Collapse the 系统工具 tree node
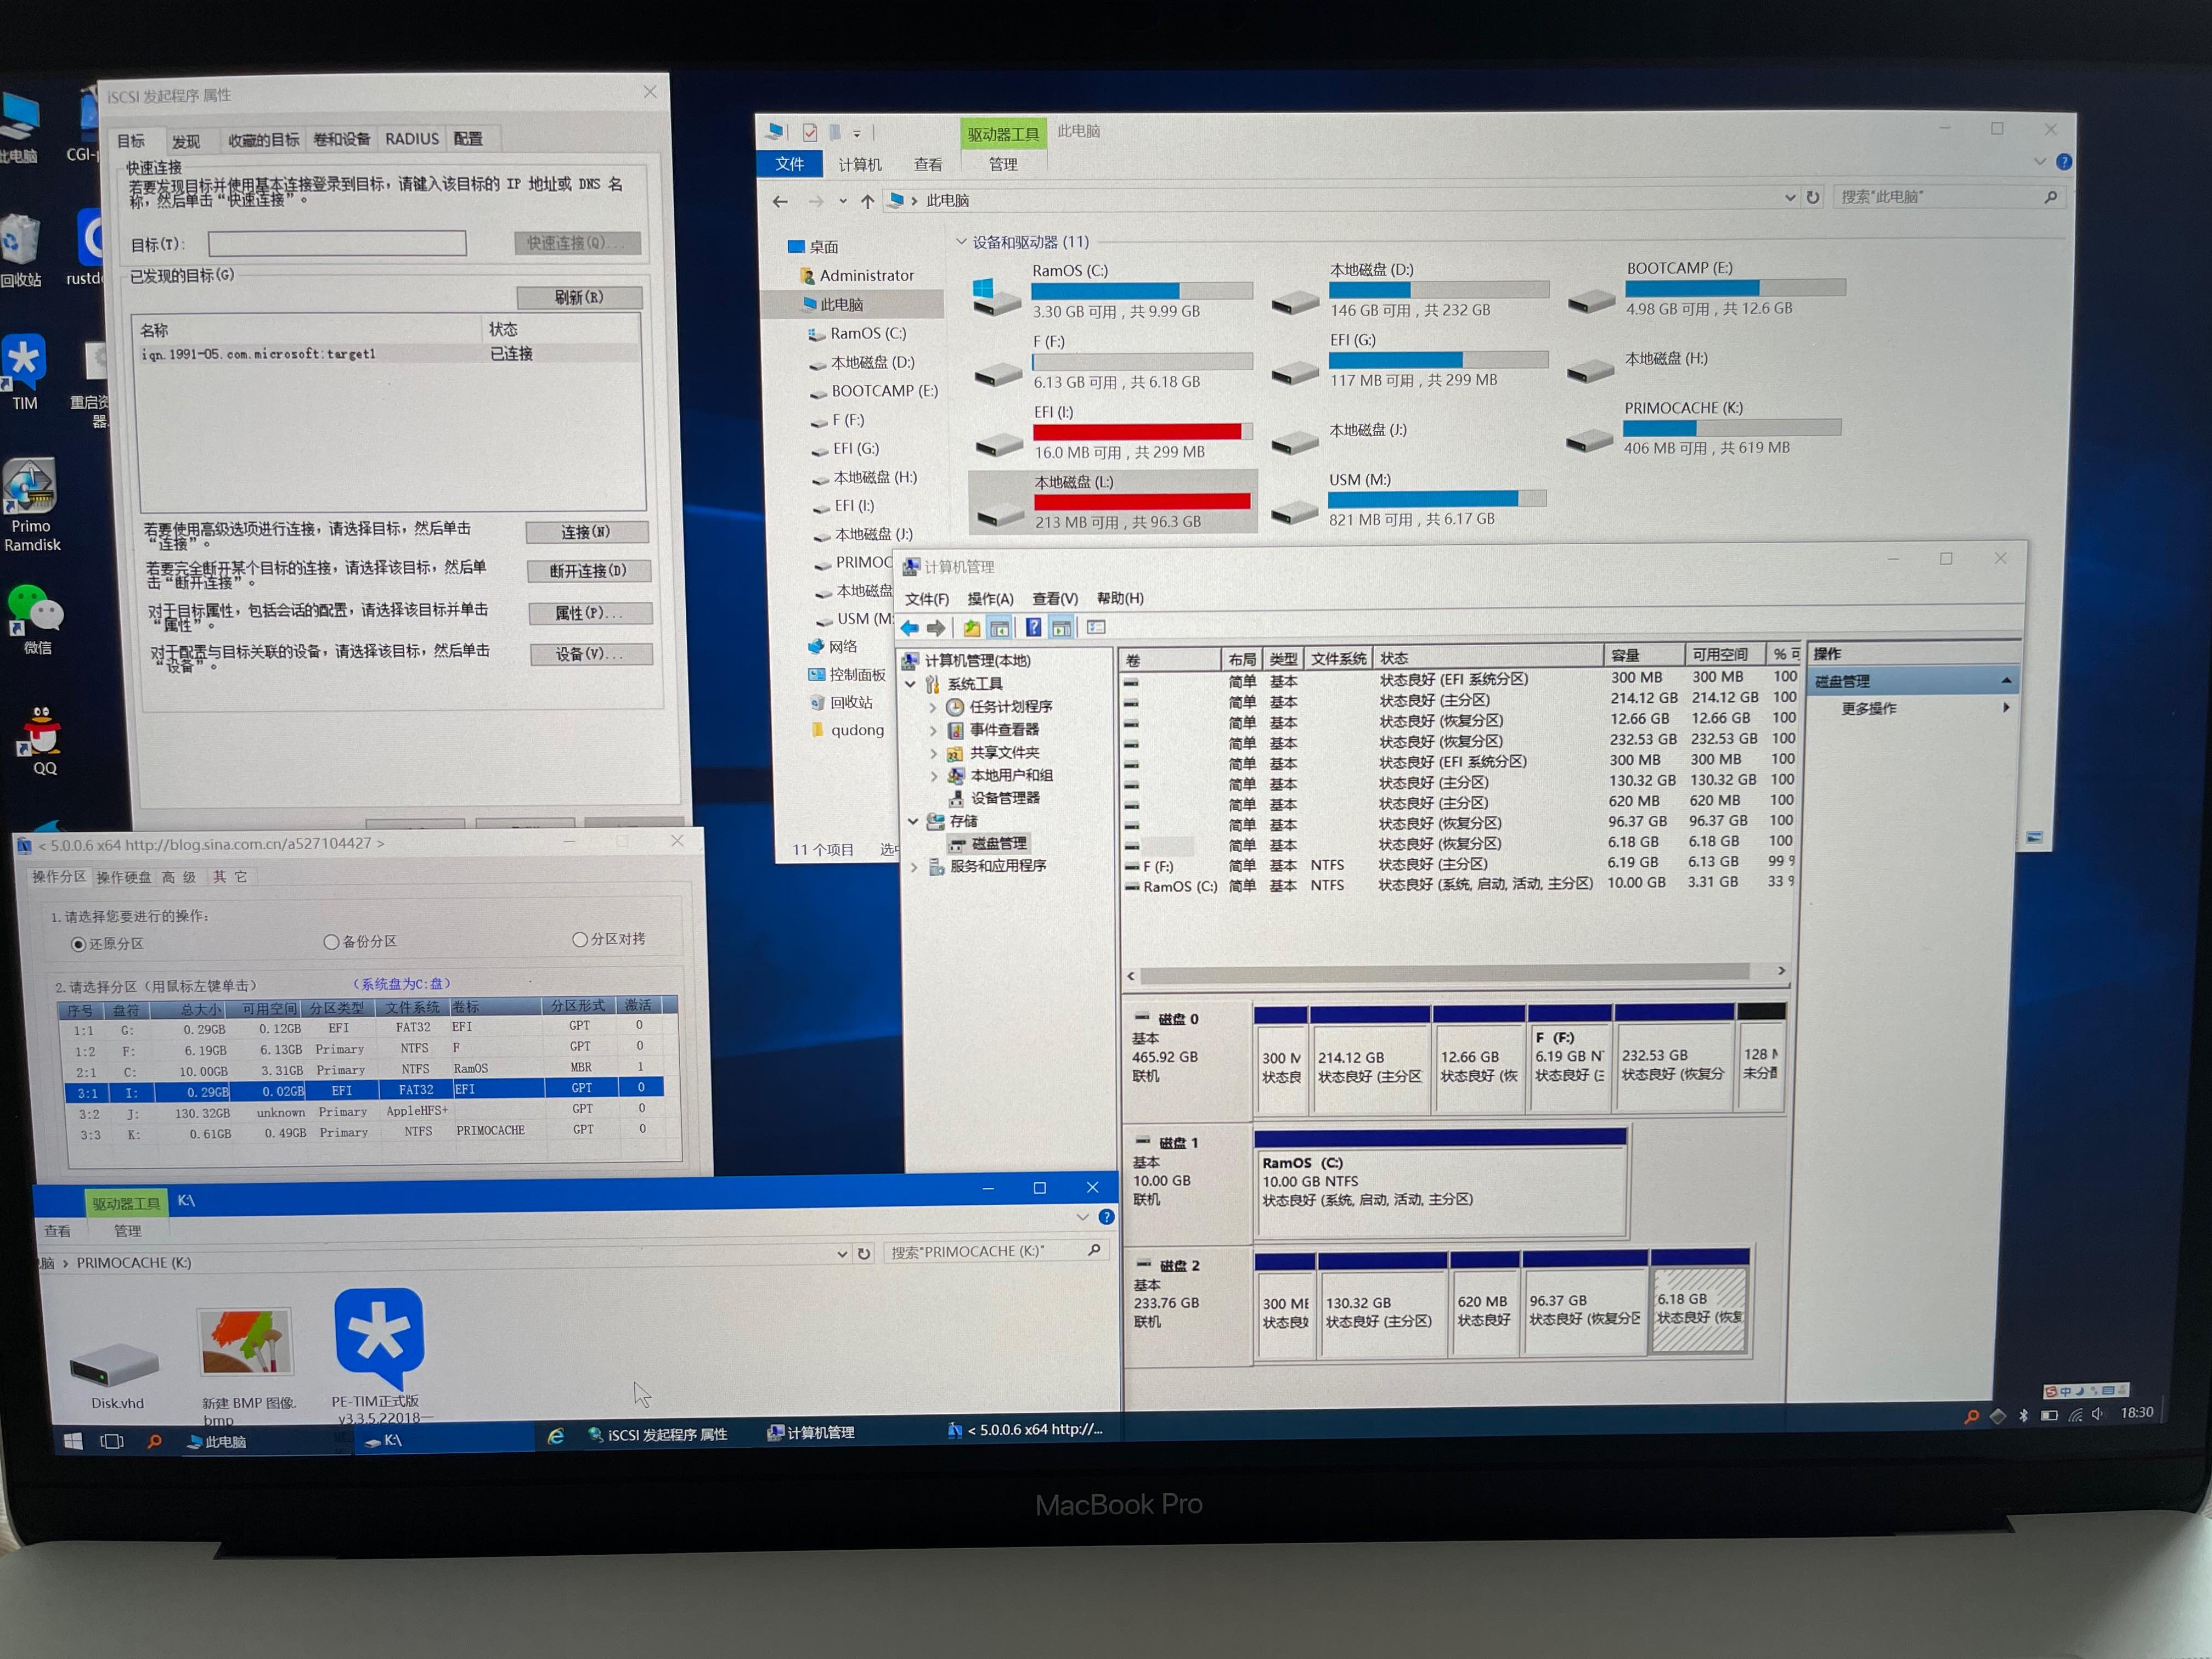This screenshot has height=1659, width=2212. (x=911, y=684)
